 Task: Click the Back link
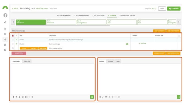pyautogui.click(x=15, y=8)
